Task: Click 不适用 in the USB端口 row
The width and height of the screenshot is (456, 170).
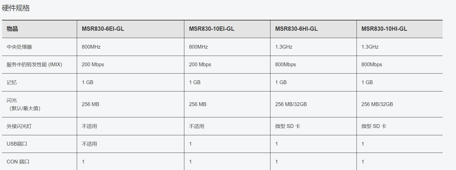Action: [x=89, y=144]
